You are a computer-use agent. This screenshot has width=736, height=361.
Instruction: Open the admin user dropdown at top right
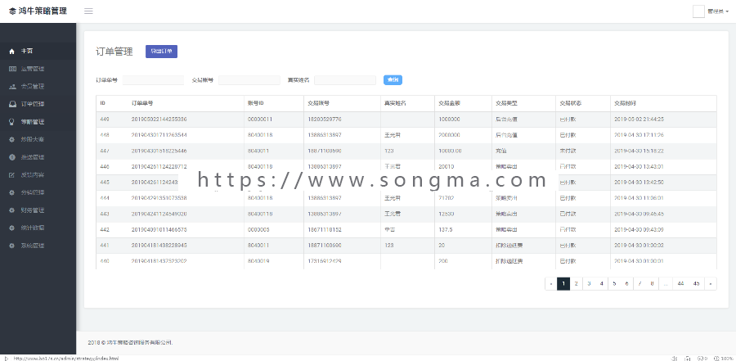(718, 11)
